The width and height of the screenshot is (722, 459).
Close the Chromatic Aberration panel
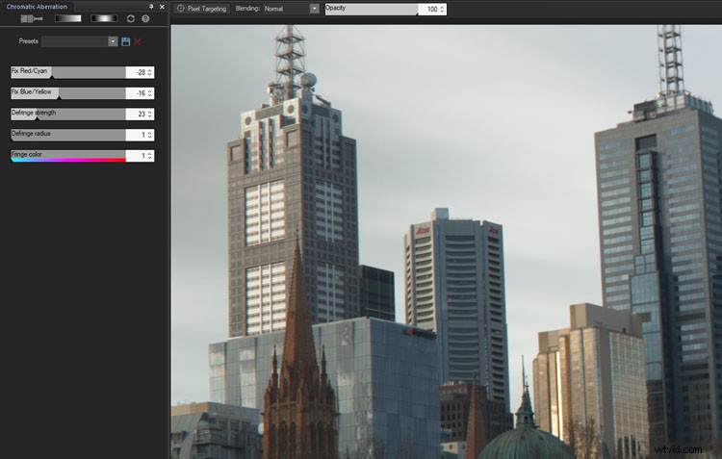pos(162,7)
